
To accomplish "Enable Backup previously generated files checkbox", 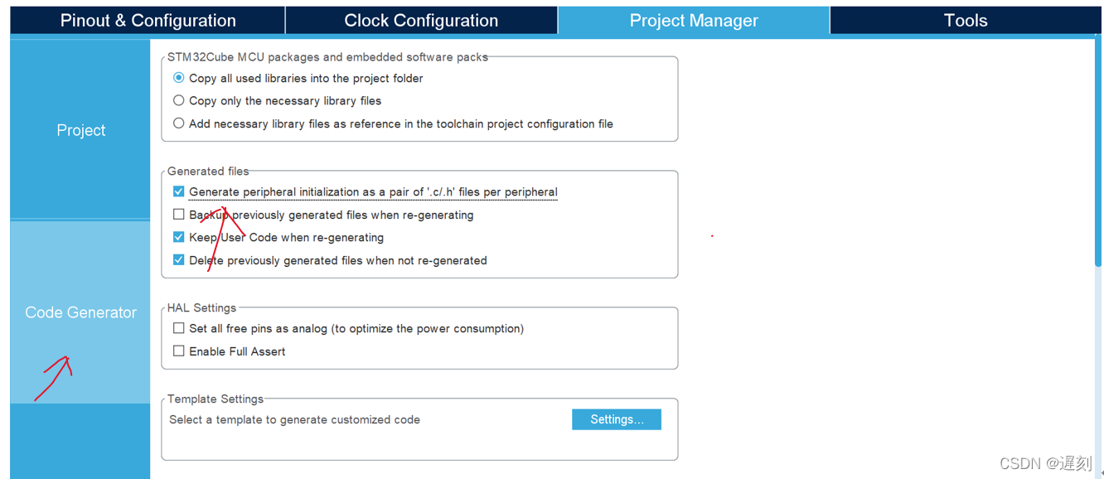I will pos(178,215).
